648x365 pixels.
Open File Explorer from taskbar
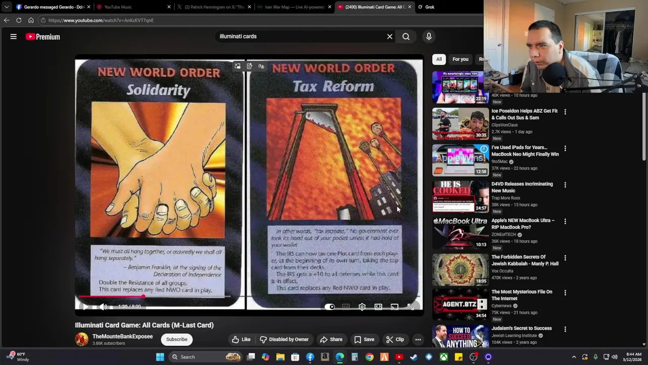coord(280,357)
